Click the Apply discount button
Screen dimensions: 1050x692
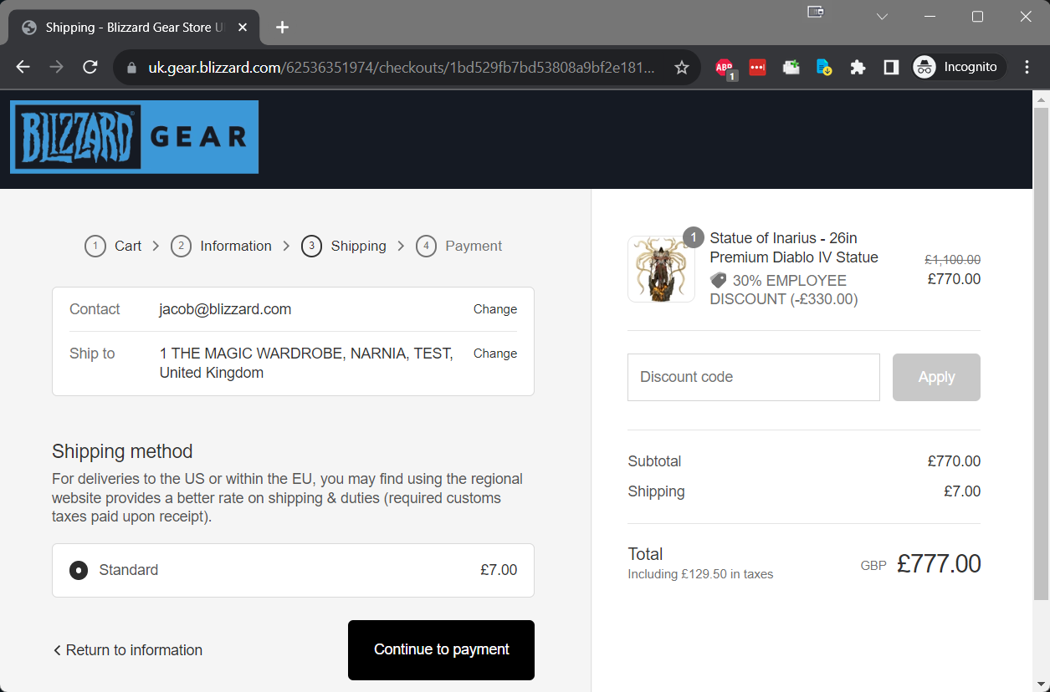(x=936, y=377)
